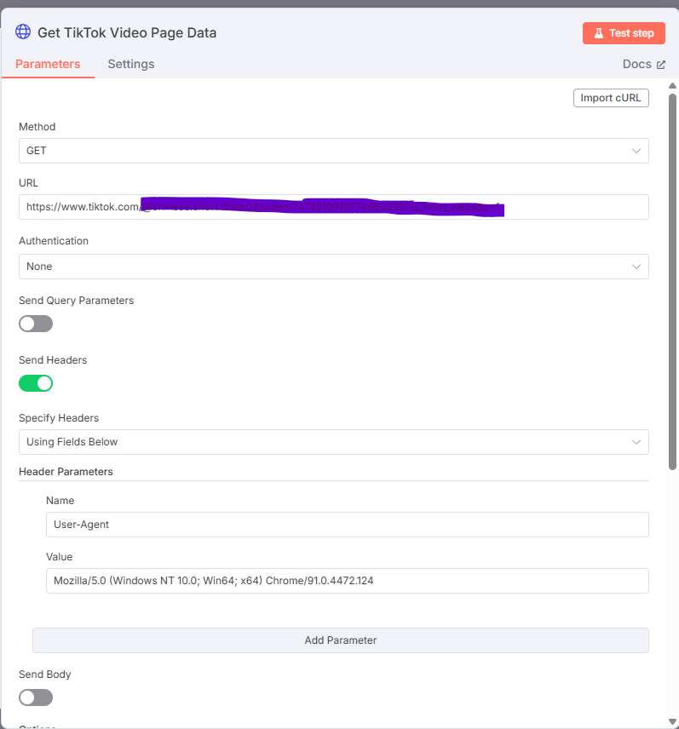Click the Import cURL button
The image size is (679, 729).
[x=611, y=98]
